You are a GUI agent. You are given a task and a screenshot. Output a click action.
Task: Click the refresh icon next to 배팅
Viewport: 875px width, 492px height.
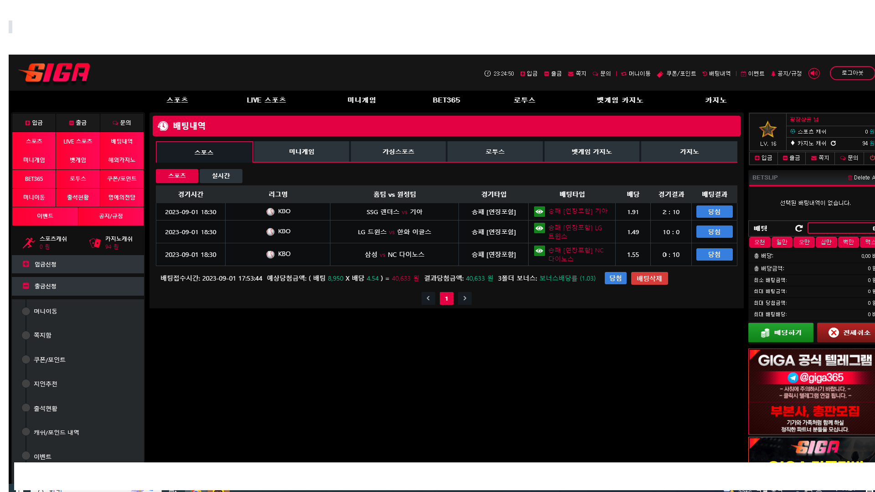[799, 228]
